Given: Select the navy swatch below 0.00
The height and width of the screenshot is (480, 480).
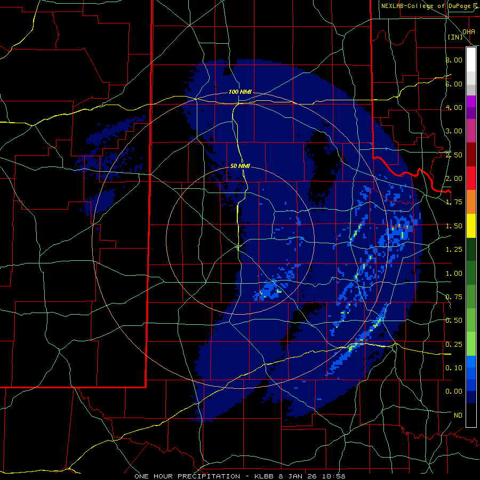Looking at the screenshot, I should (x=471, y=397).
